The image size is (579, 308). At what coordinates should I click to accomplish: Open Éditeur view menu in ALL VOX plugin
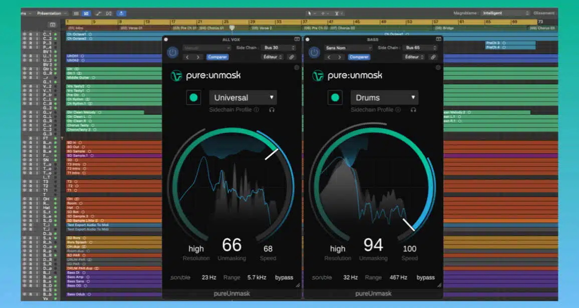click(x=273, y=57)
